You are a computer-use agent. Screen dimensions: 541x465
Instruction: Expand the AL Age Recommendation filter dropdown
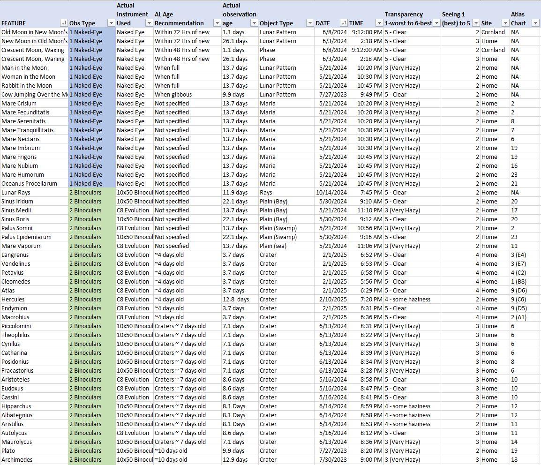217,23
